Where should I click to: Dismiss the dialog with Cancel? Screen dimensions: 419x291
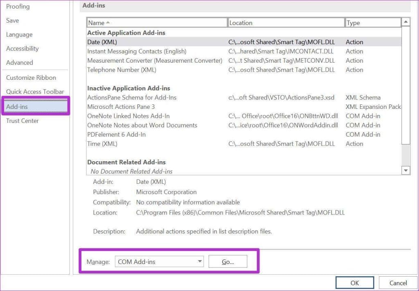pos(397,282)
